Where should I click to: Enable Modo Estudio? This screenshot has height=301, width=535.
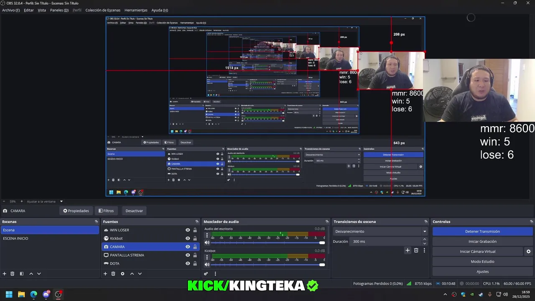(x=483, y=261)
